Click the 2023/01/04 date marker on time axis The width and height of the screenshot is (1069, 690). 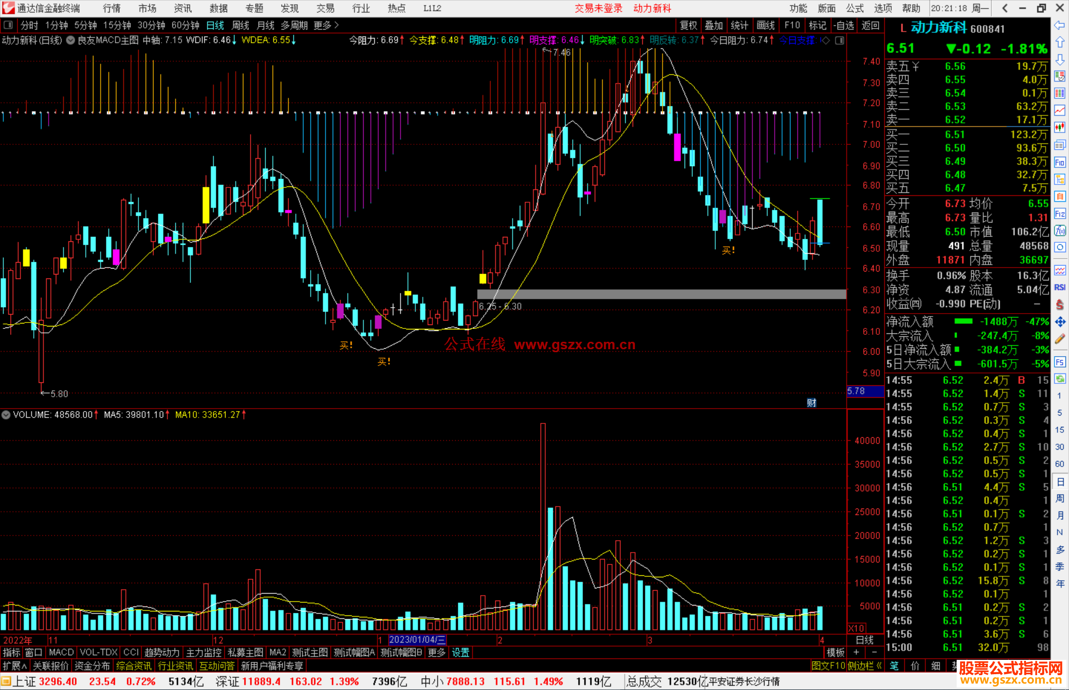(x=417, y=640)
